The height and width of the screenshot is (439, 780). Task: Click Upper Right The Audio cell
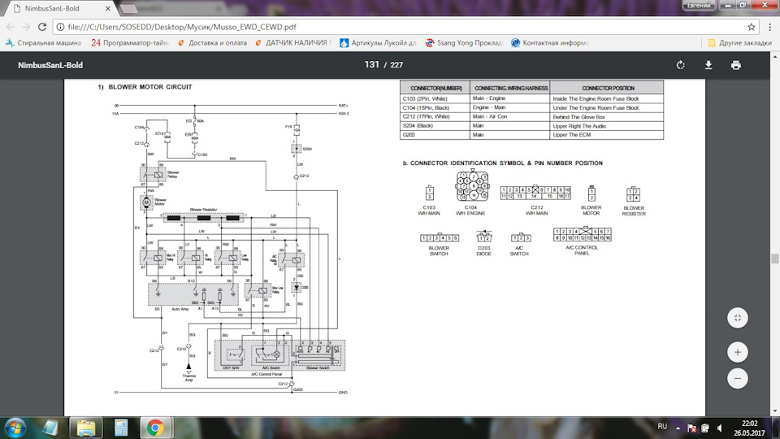(x=606, y=126)
